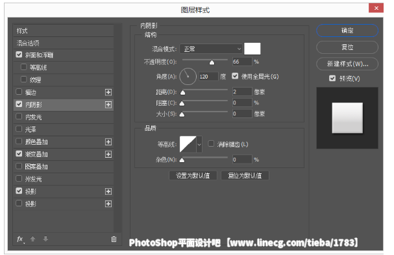Viewport: 394px width, 255px height.
Task: Click the 等高线 contour thumbnail
Action: (x=188, y=145)
